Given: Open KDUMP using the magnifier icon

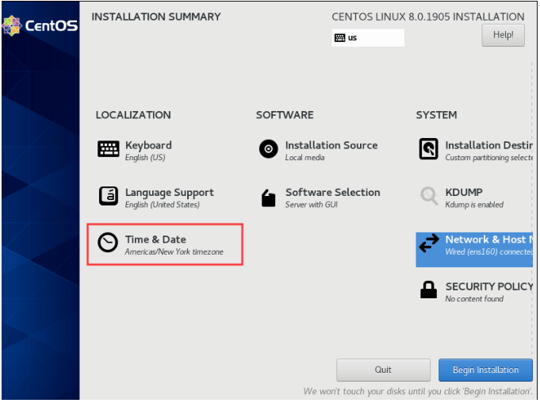Looking at the screenshot, I should [428, 196].
